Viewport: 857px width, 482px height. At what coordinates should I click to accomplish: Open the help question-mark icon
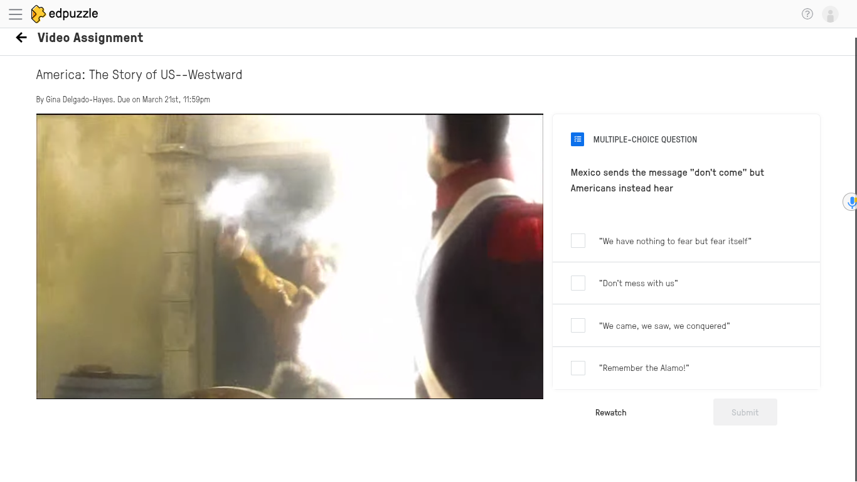807,14
